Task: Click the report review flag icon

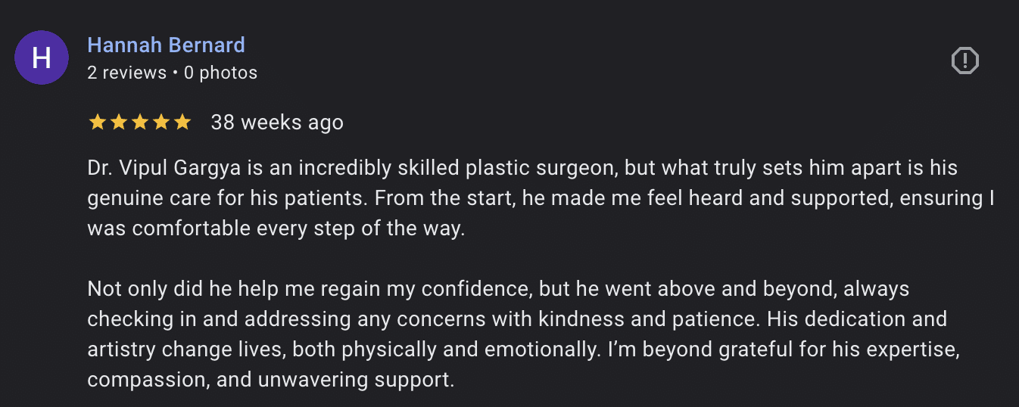Action: click(x=964, y=61)
